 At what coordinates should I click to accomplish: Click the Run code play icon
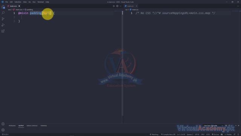click(x=114, y=6)
